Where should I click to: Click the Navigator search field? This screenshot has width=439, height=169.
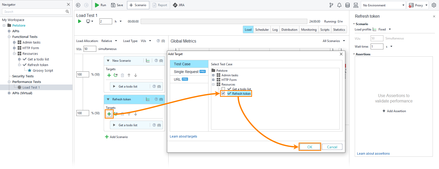(34, 12)
